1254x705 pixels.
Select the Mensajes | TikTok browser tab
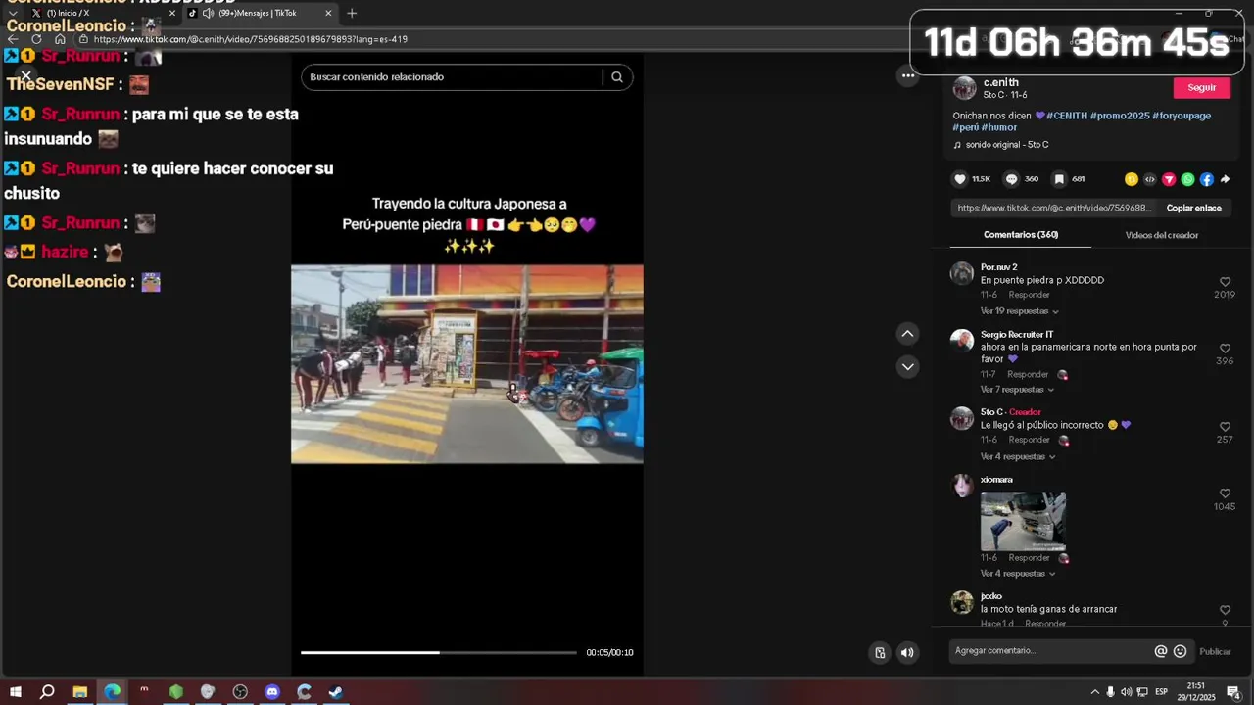[x=258, y=13]
